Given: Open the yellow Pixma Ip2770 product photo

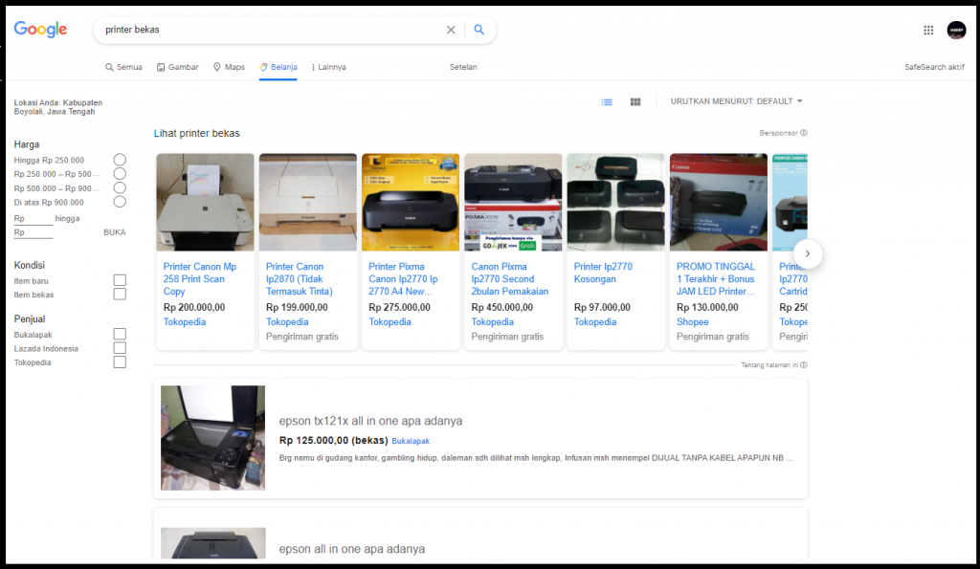Looking at the screenshot, I should coord(411,203).
